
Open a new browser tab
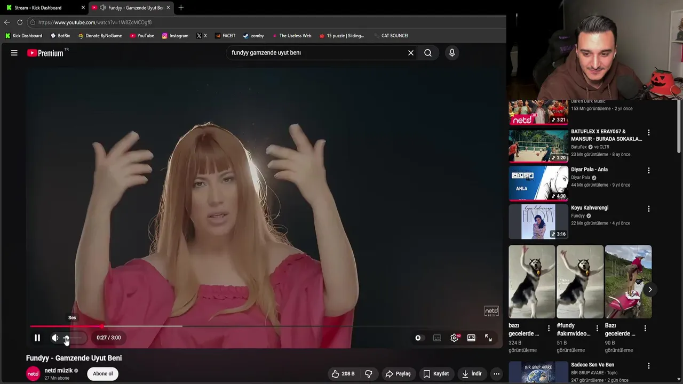[x=181, y=7]
